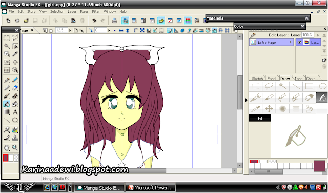Click the white background color swatch in toolbox
328x193 pixels.
(x=11, y=158)
